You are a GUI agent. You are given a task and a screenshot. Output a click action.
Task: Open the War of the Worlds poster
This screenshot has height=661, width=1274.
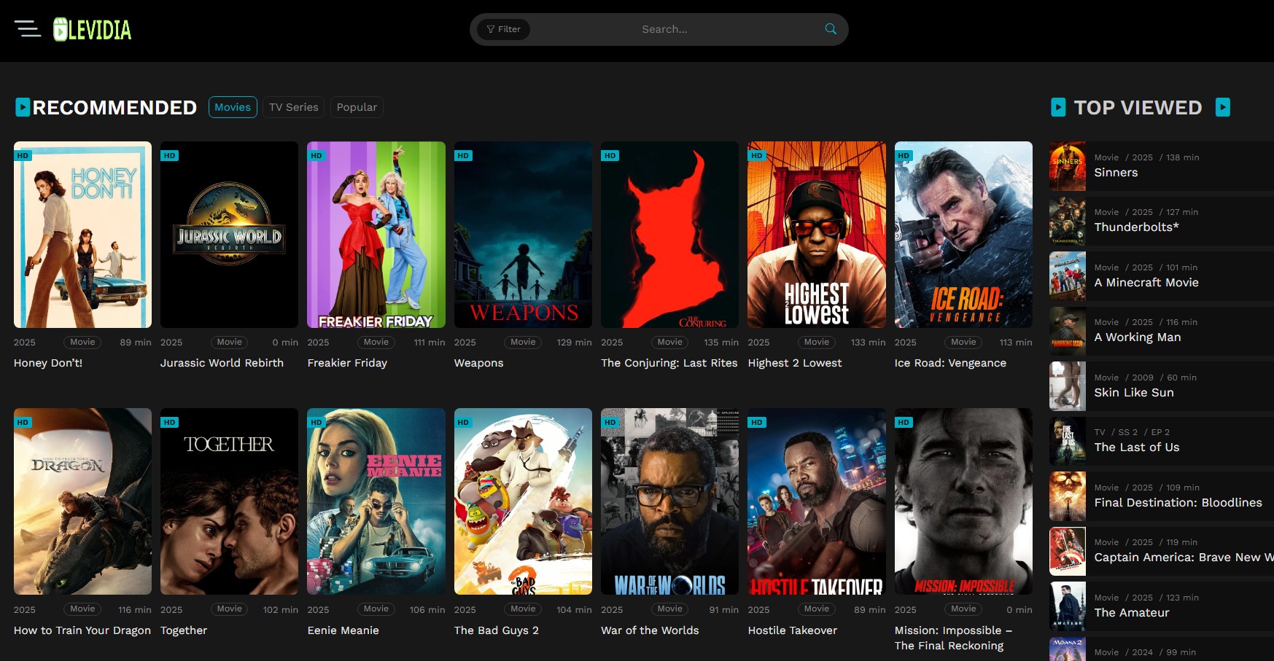tap(669, 501)
